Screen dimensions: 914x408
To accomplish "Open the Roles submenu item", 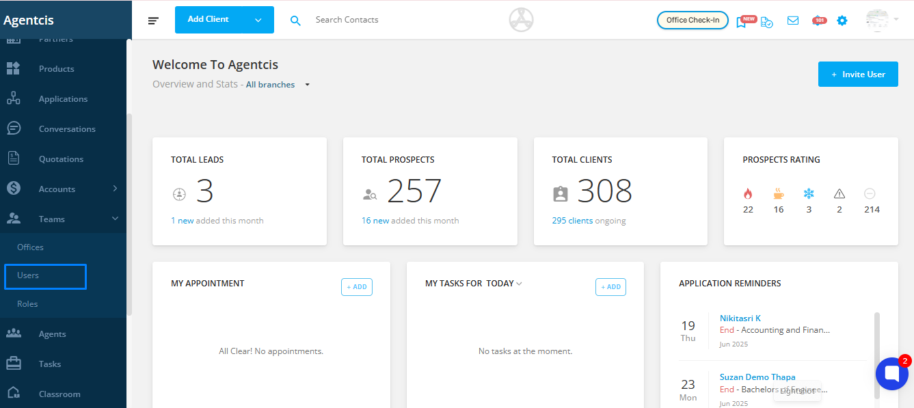I will pos(27,304).
